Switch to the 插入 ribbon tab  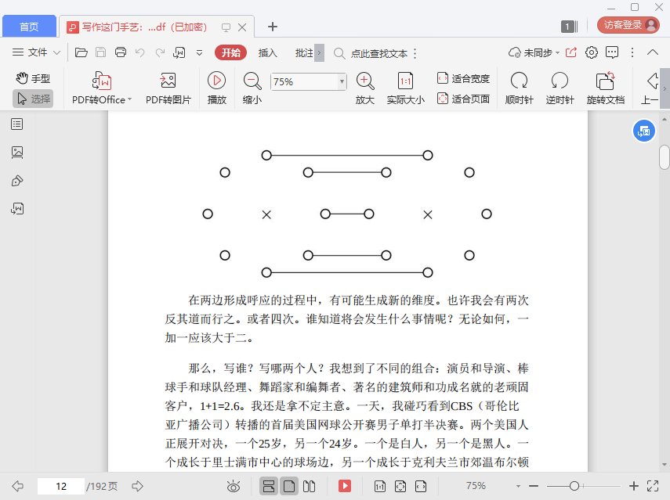coord(268,53)
